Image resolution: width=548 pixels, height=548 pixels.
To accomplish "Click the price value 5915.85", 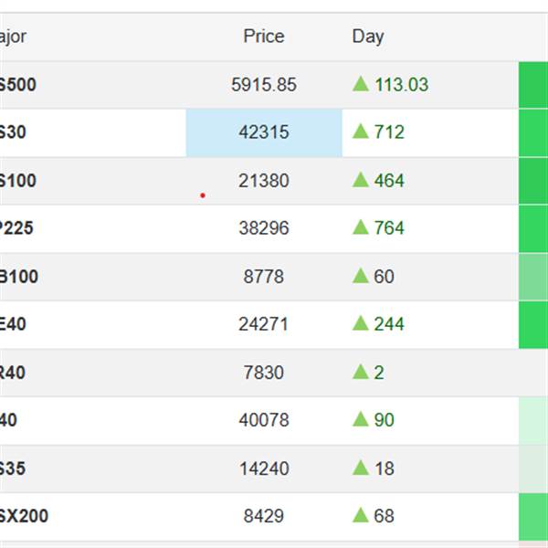I will (x=264, y=85).
